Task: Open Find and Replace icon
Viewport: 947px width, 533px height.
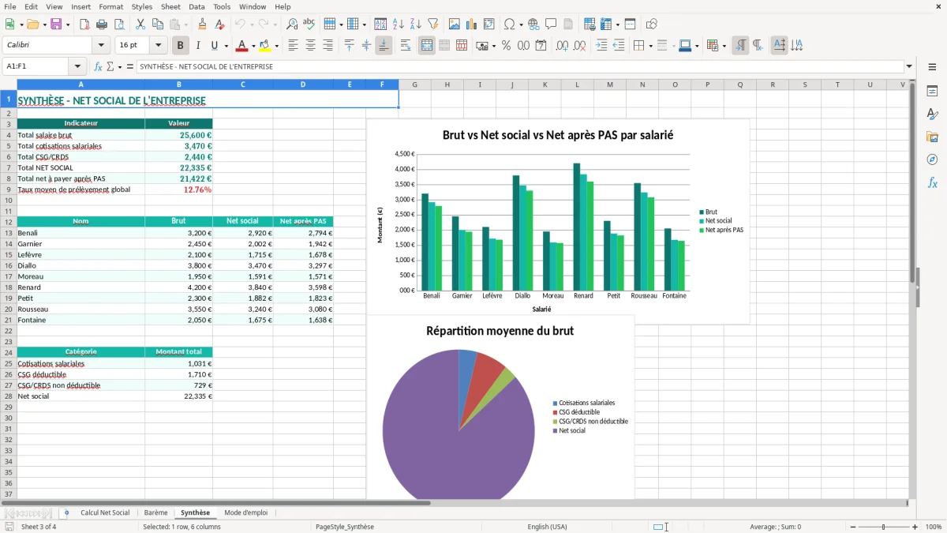Action: pyautogui.click(x=292, y=24)
